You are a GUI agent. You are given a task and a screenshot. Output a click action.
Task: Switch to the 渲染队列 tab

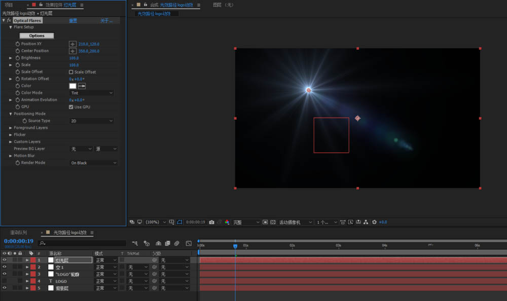click(18, 233)
